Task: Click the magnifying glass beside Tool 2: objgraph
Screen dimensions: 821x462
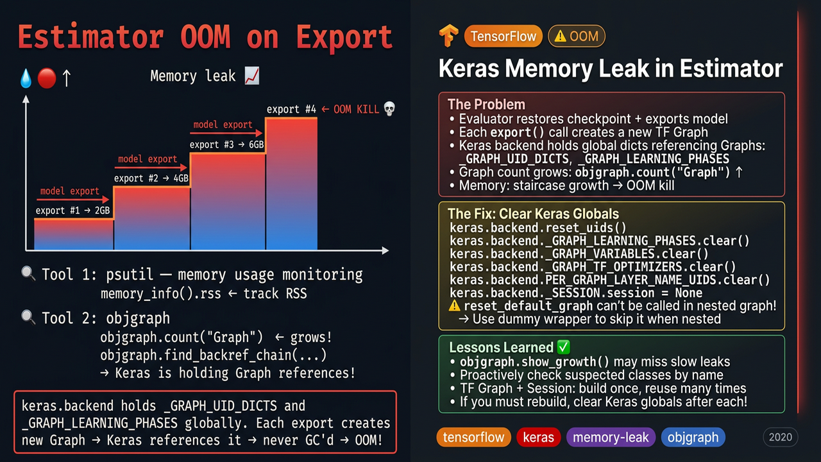Action: pyautogui.click(x=28, y=317)
